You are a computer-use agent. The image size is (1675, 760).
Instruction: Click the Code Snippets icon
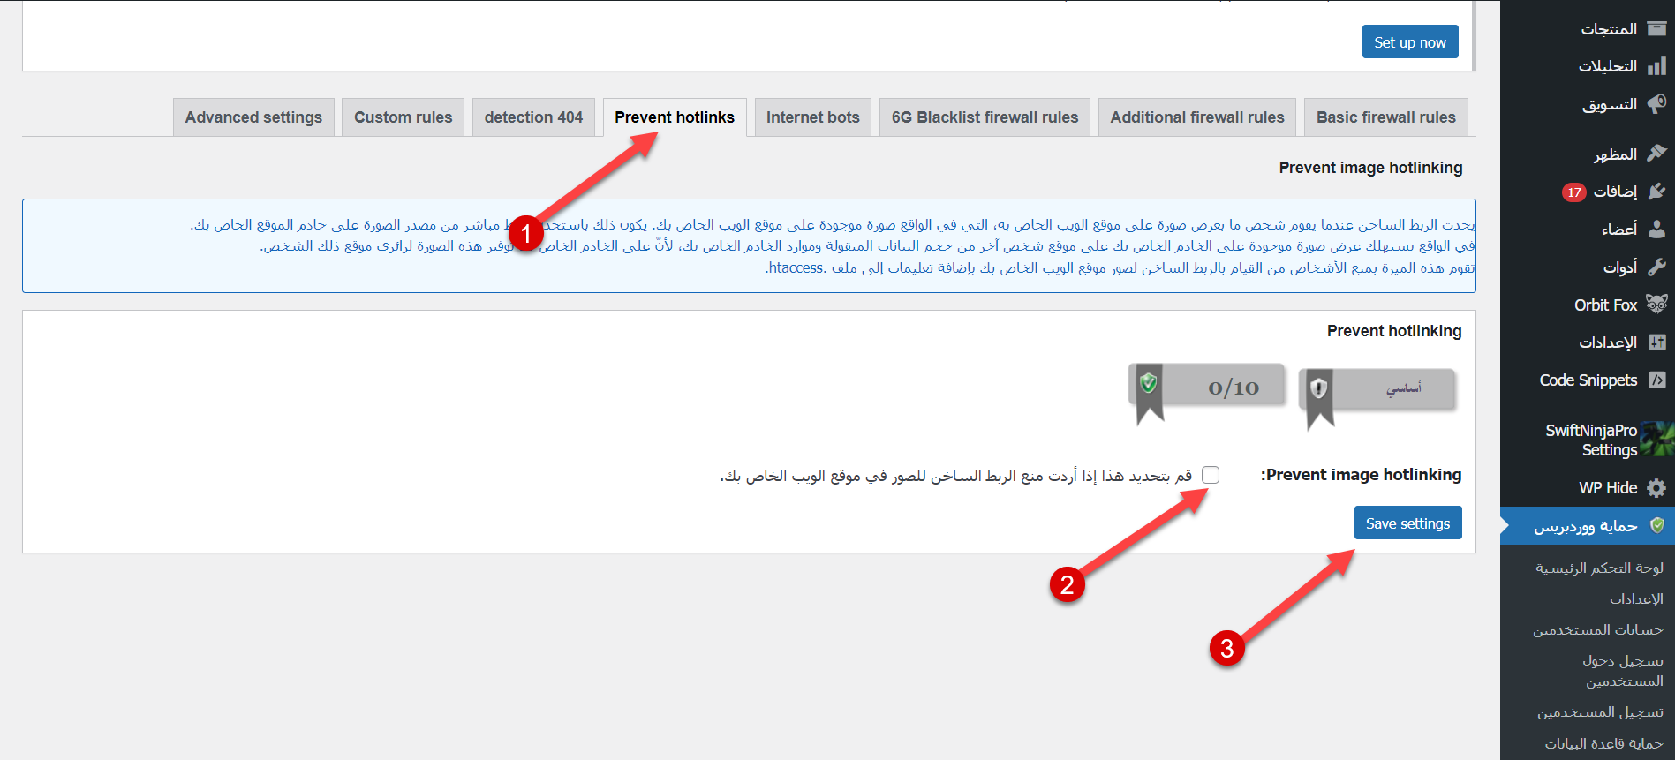[1657, 380]
